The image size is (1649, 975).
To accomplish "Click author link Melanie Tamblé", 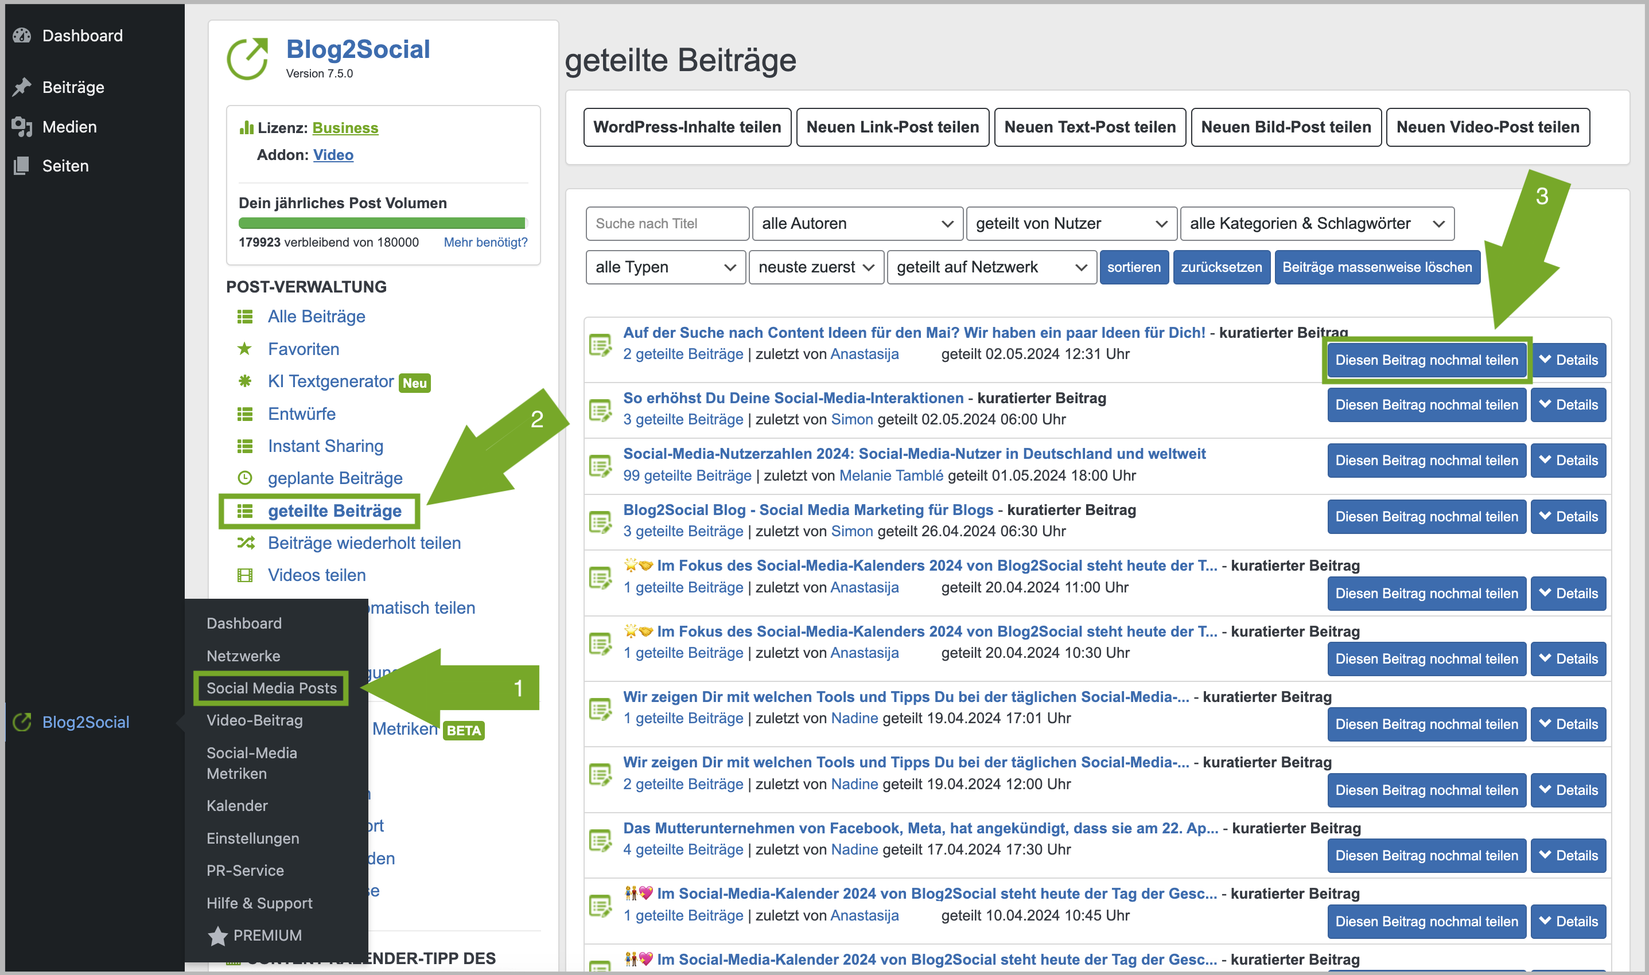I will (890, 475).
